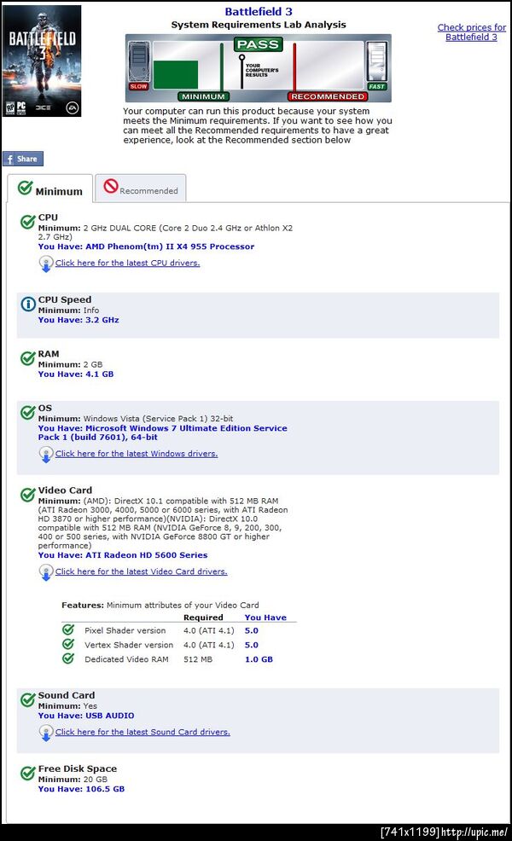
Task: Click the 'You Have: 106.5 GB' text
Action: (x=81, y=790)
